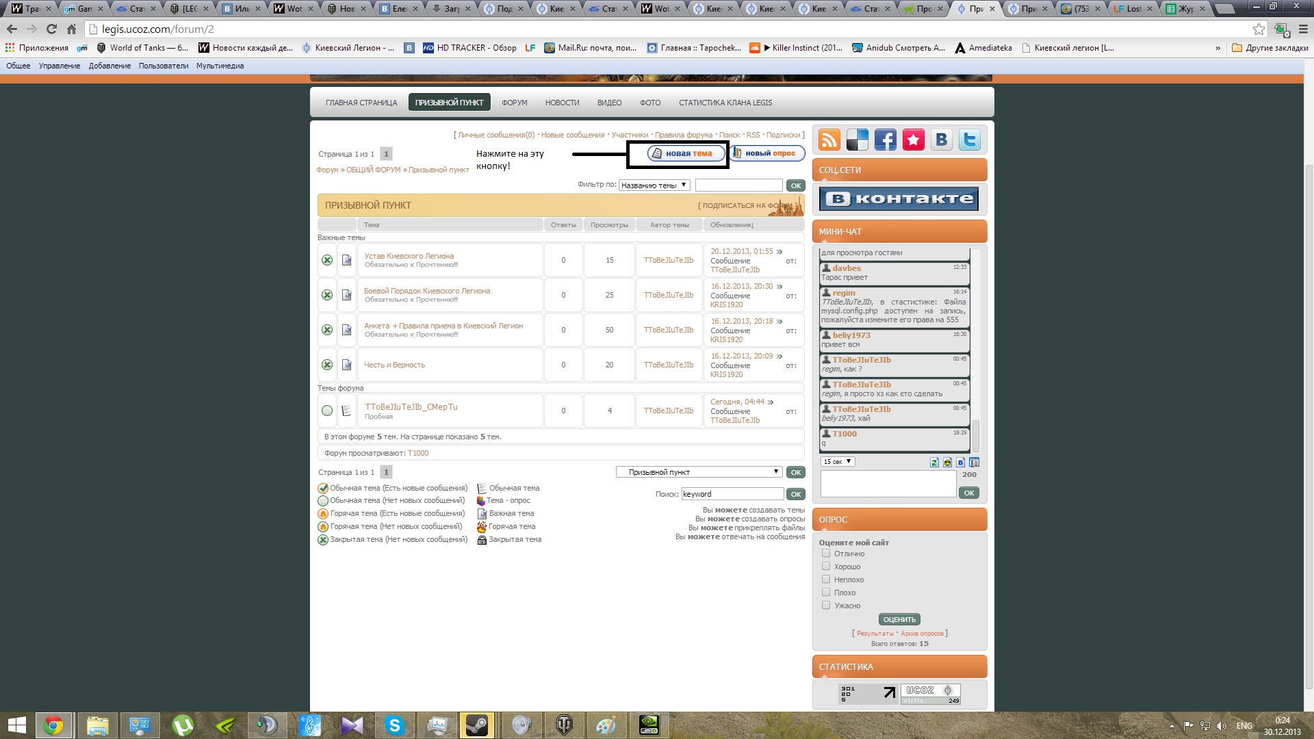Click the red star bookmark icon
This screenshot has width=1314, height=739.
913,140
